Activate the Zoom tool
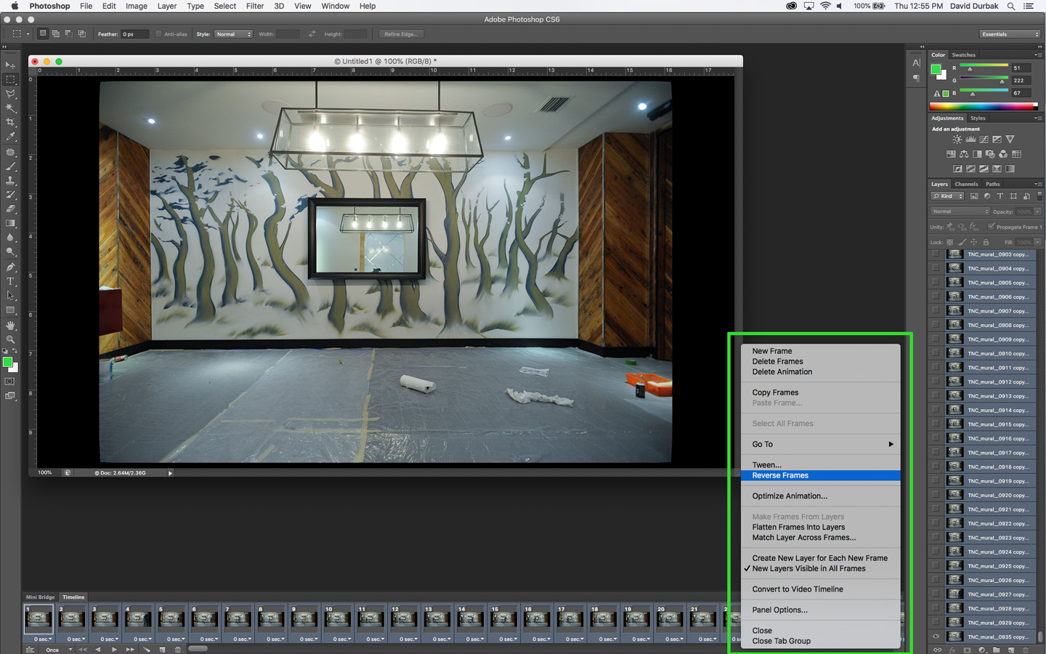Viewport: 1046px width, 654px height. (10, 340)
